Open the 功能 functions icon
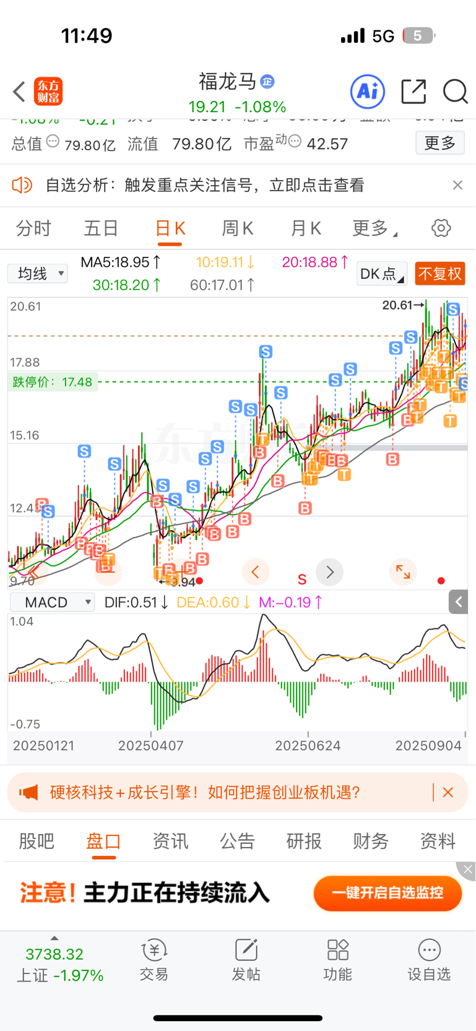The height and width of the screenshot is (1031, 476). pyautogui.click(x=337, y=959)
